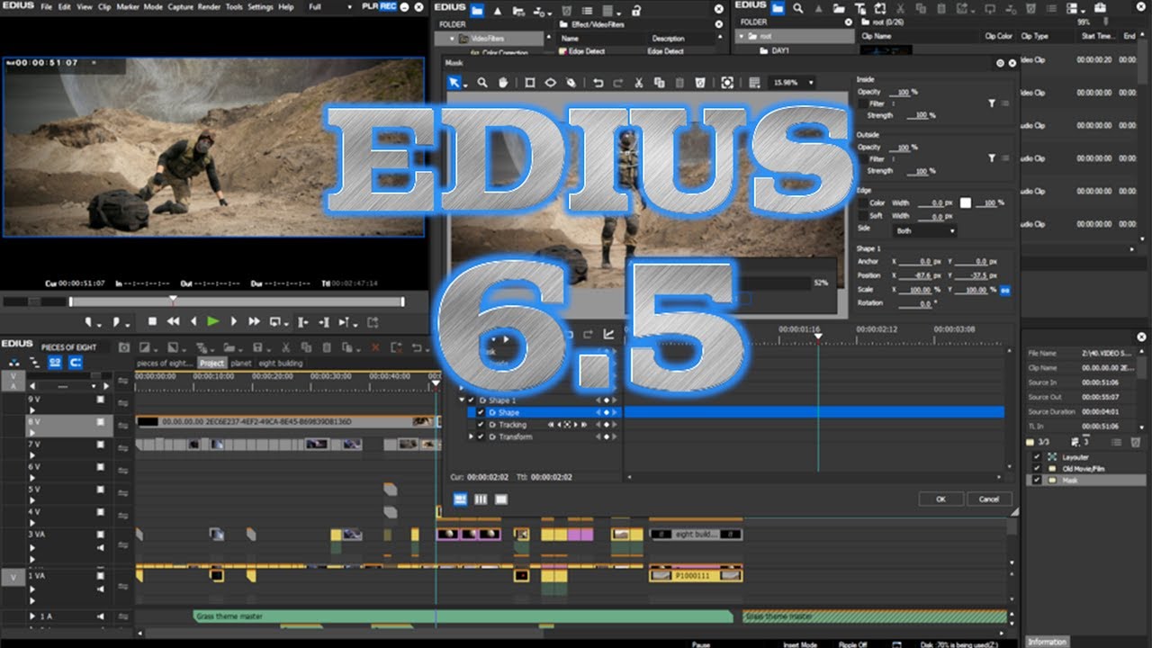This screenshot has height=648, width=1152.
Task: Switch to the eight building sequence tab
Action: point(281,364)
